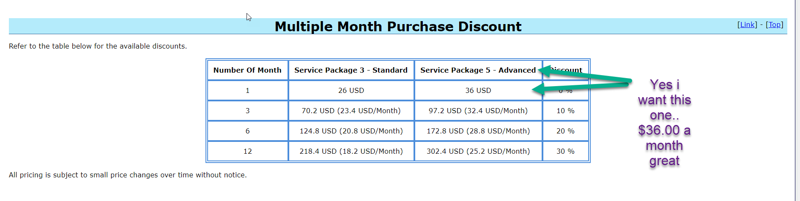This screenshot has width=800, height=201.
Task: Click the pricing subject to change notice text
Action: click(128, 175)
